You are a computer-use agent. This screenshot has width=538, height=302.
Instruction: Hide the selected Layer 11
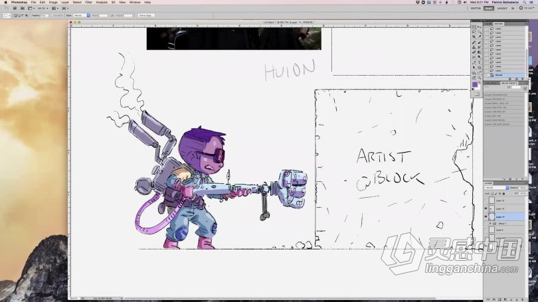coord(486,216)
